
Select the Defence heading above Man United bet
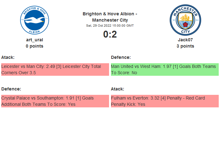[121, 57]
